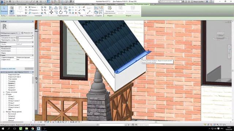
Task: Click the project browser horizontal scrollbar
Action: (13, 122)
